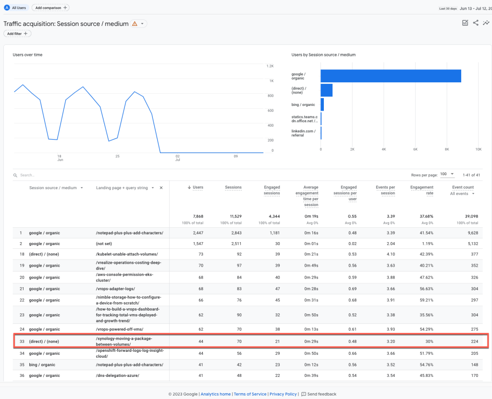The width and height of the screenshot is (492, 399).
Task: Click /dns-delegation-azure/ landing page
Action: [x=118, y=375]
